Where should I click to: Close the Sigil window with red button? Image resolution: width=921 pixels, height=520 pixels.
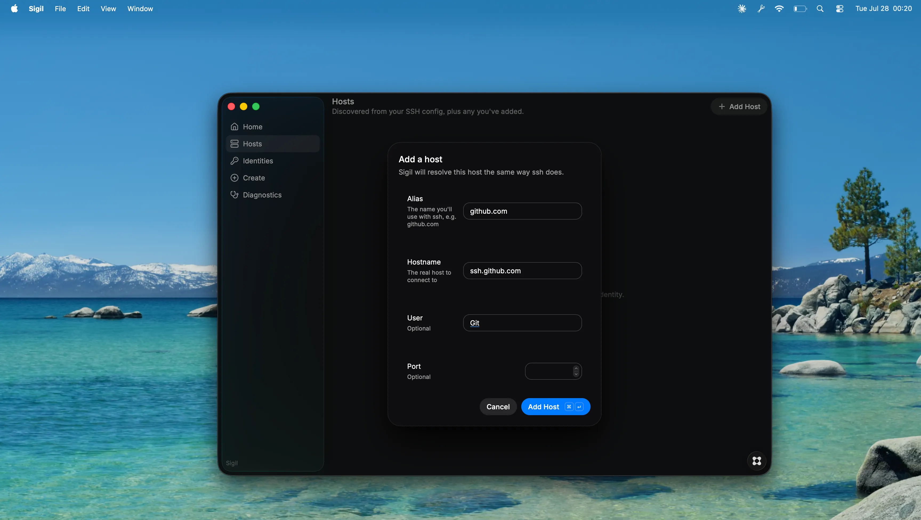click(231, 106)
